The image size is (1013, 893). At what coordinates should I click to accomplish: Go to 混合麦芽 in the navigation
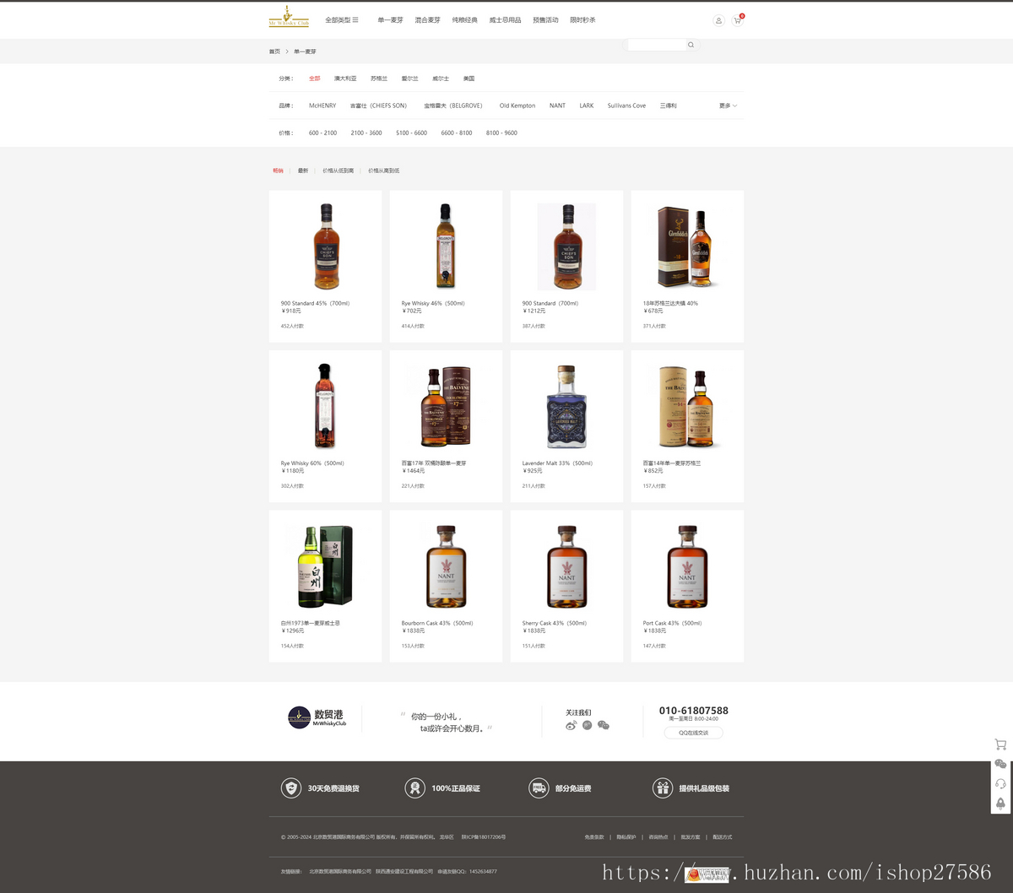point(427,20)
